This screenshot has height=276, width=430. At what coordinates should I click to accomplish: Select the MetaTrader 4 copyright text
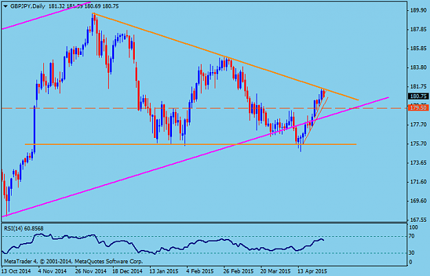click(74, 262)
